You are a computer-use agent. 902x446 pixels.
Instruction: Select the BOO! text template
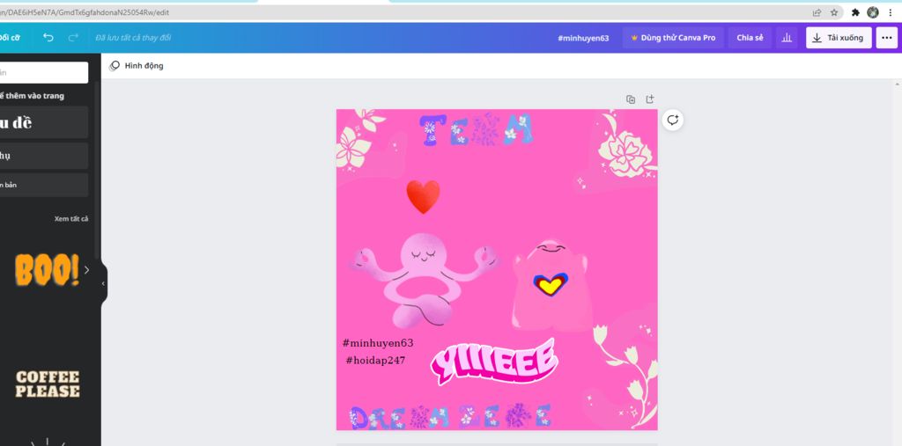[47, 269]
